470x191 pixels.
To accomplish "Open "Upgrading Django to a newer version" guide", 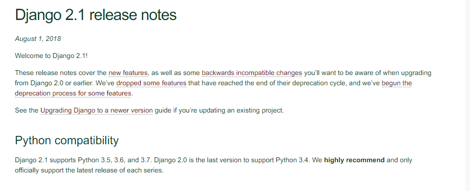I will pos(96,110).
